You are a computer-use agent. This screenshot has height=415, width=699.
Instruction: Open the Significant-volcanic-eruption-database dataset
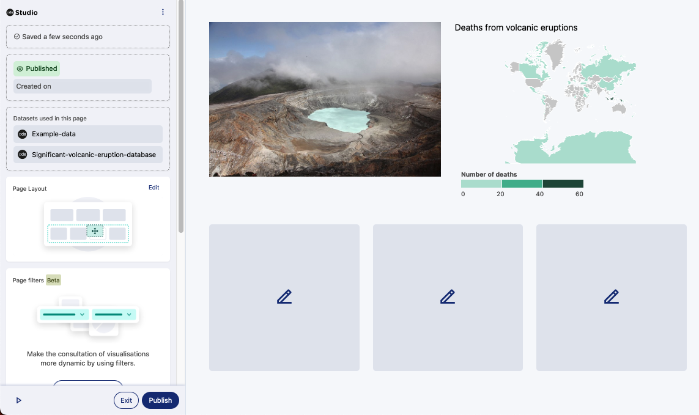point(94,155)
